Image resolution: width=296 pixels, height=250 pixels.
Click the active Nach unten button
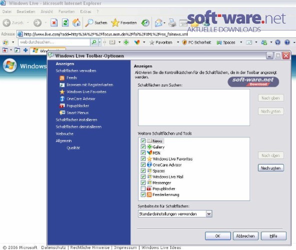(x=270, y=168)
